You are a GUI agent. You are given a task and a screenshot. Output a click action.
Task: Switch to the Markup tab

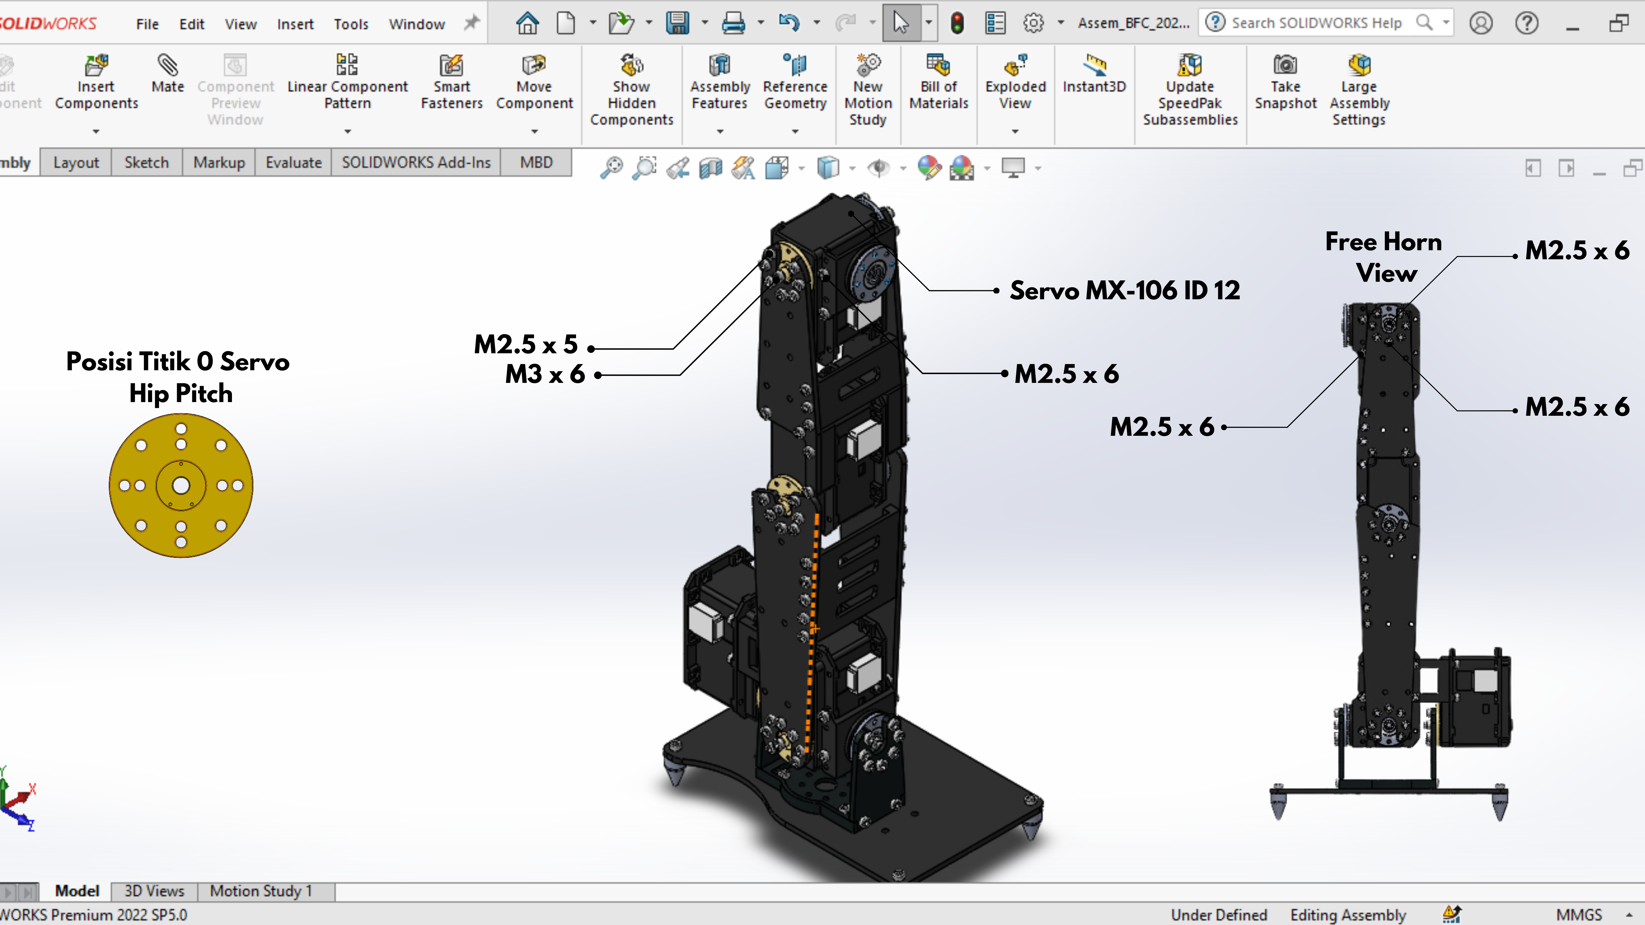(219, 163)
